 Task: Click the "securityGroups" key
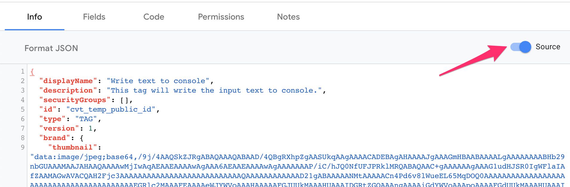75,100
